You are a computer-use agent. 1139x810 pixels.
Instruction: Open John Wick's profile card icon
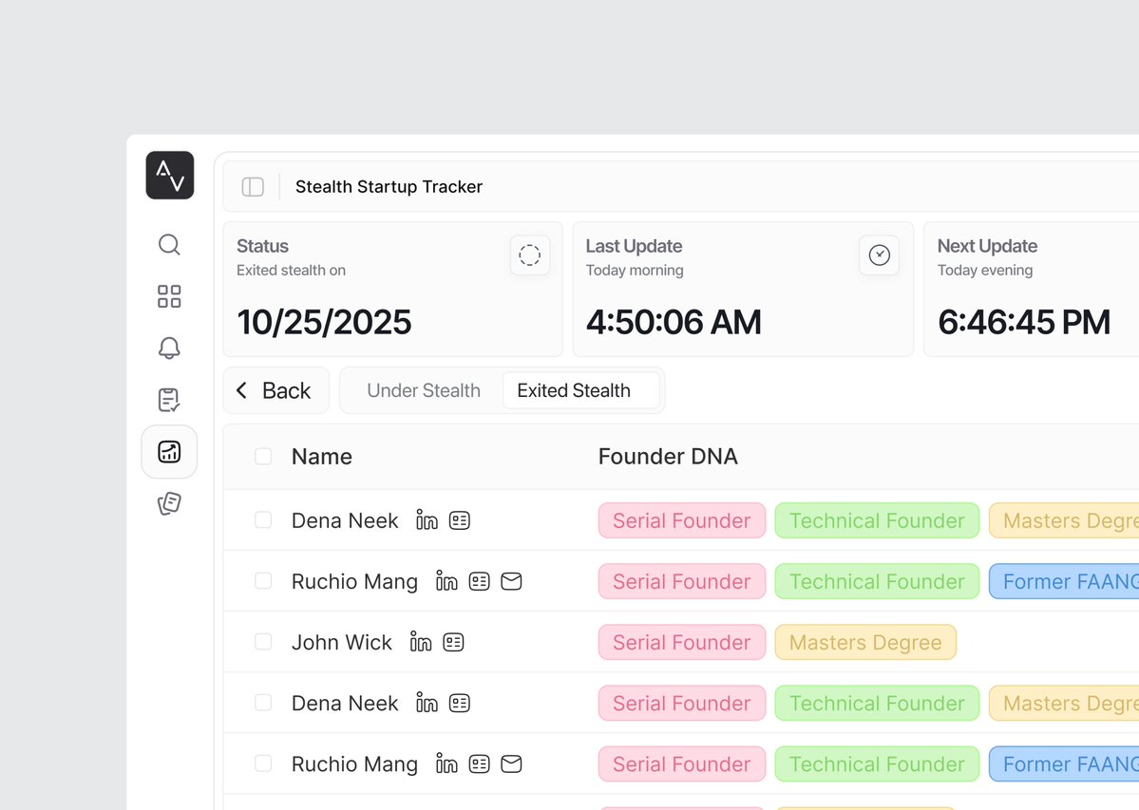(x=453, y=642)
